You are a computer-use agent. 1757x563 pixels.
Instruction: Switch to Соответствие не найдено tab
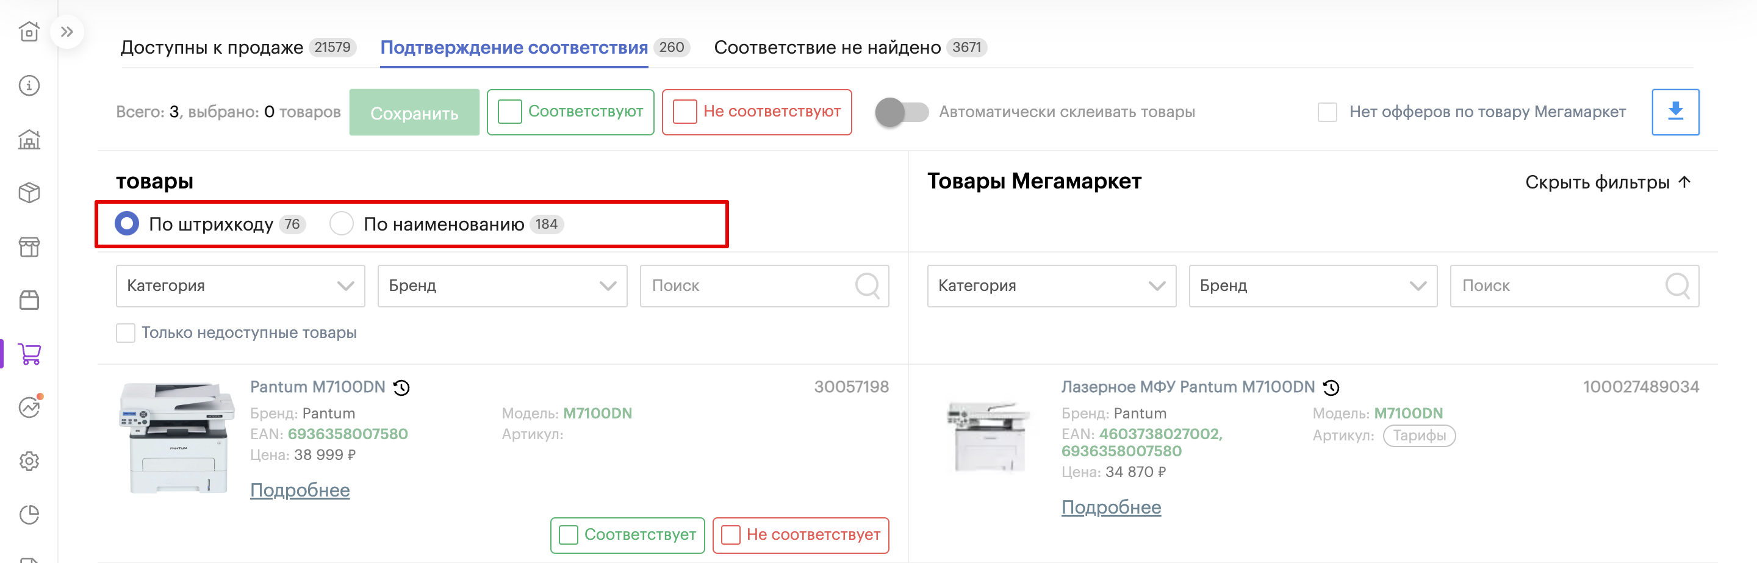coord(827,47)
